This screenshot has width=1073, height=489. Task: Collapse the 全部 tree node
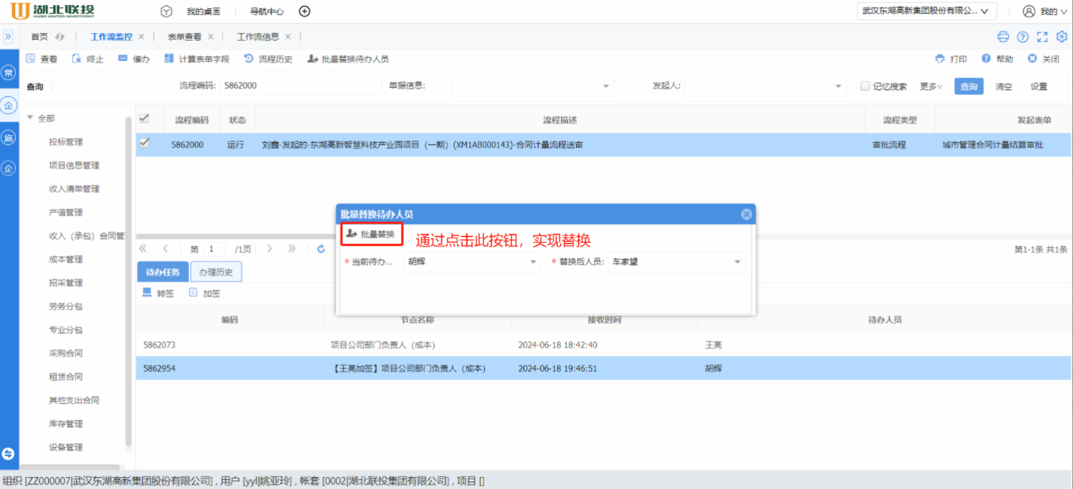(x=30, y=118)
